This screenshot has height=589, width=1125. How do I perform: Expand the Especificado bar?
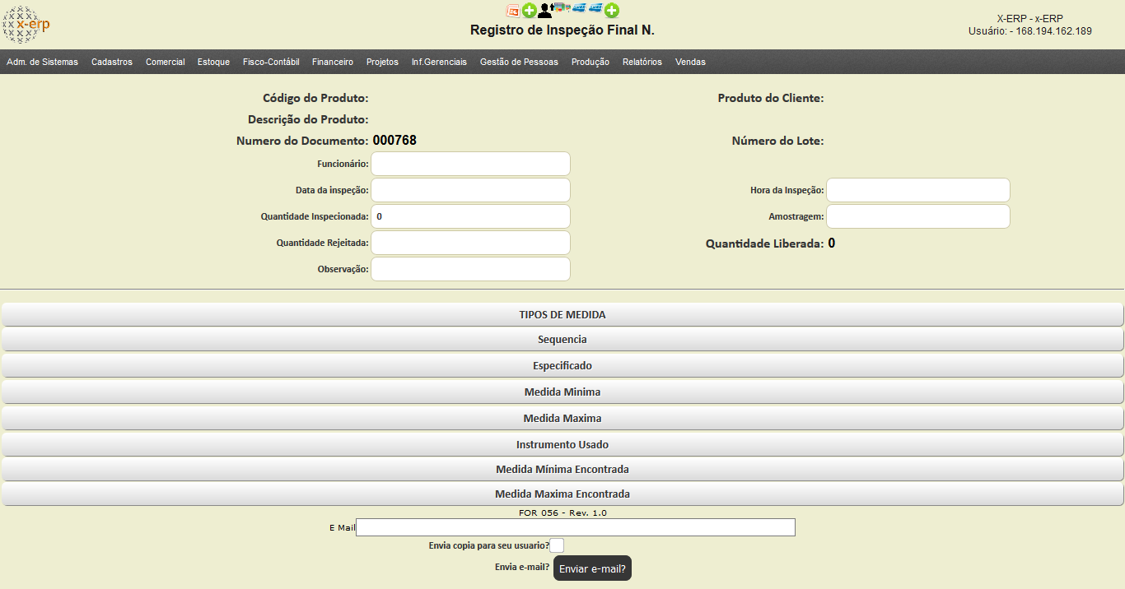562,365
